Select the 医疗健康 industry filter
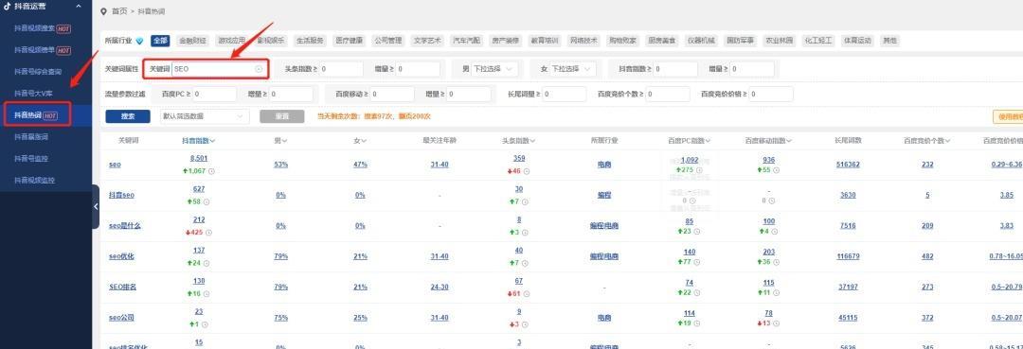 [349, 41]
